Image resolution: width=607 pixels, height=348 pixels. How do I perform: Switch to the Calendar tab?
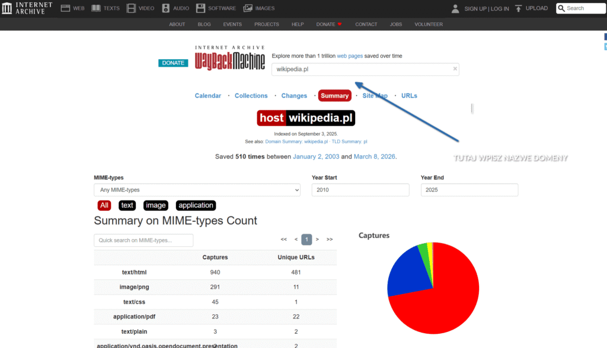point(207,96)
